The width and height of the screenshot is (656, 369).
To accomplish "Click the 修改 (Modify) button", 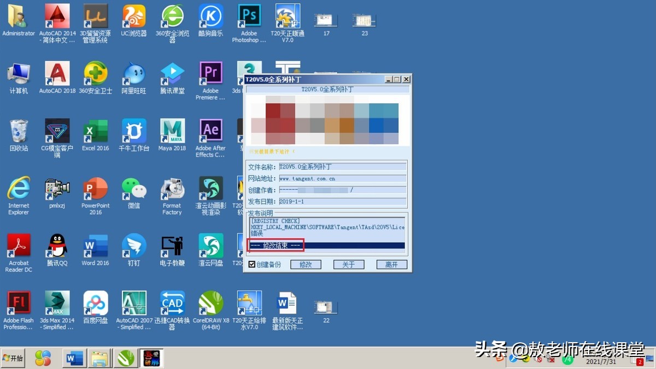I will coord(306,264).
